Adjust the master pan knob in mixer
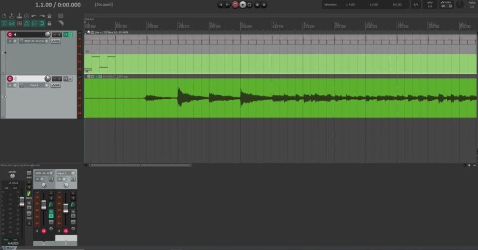 [x=13, y=176]
